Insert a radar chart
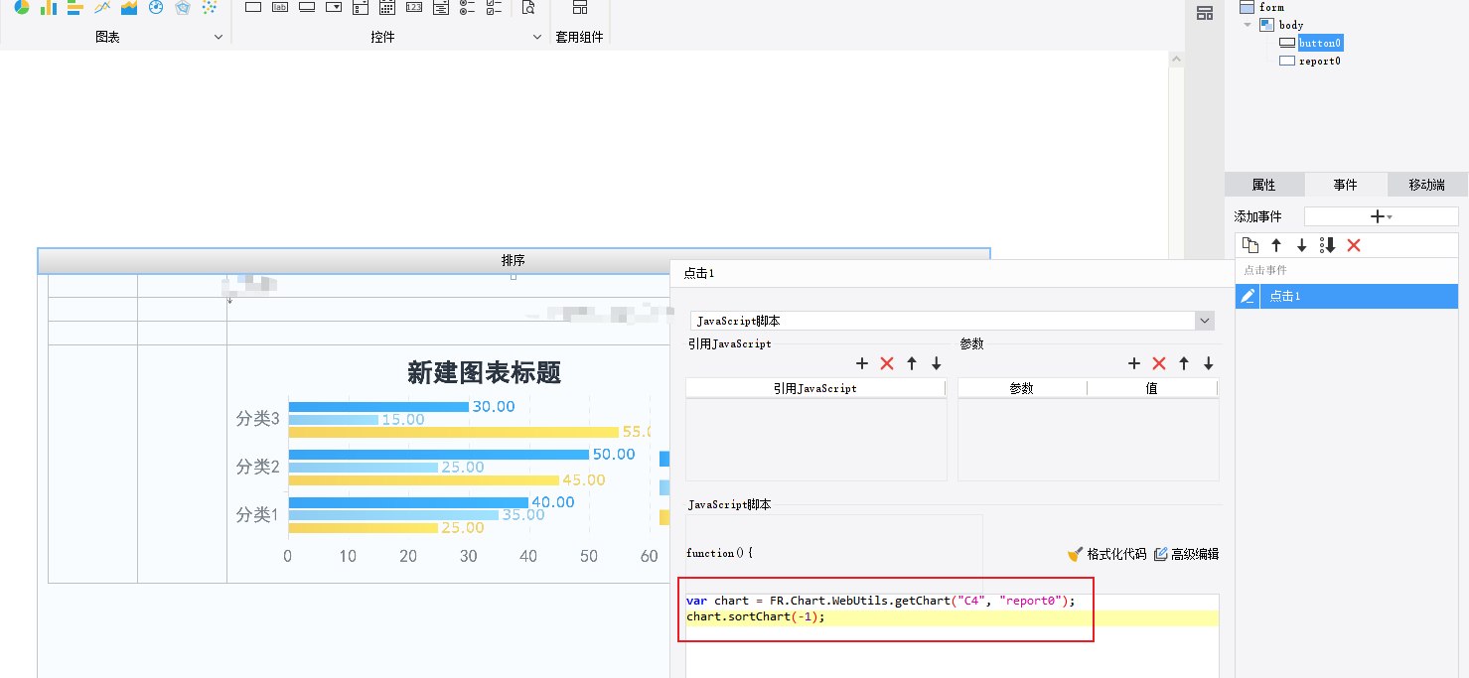 [183, 7]
